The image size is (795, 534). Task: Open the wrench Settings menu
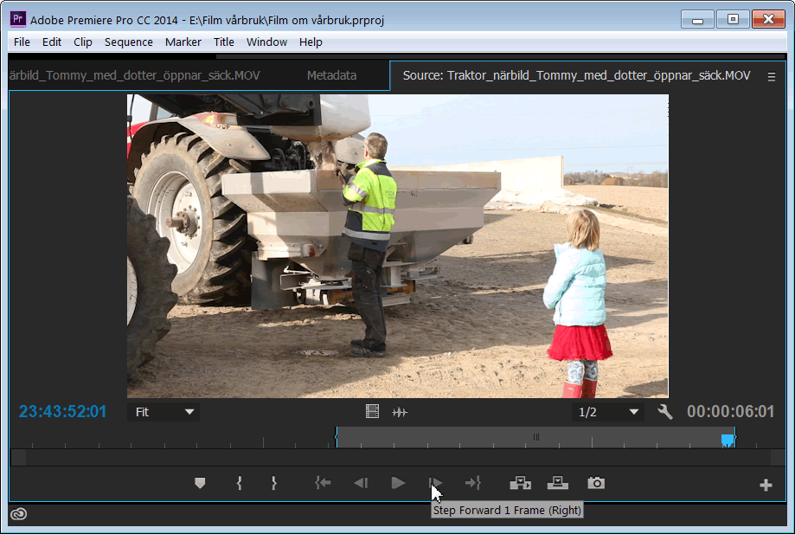[665, 412]
